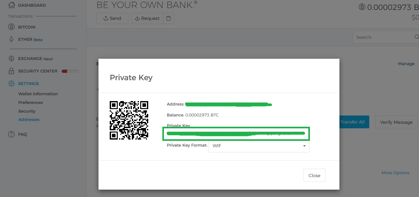Click the Request button
This screenshot has height=197, width=419.
[147, 18]
